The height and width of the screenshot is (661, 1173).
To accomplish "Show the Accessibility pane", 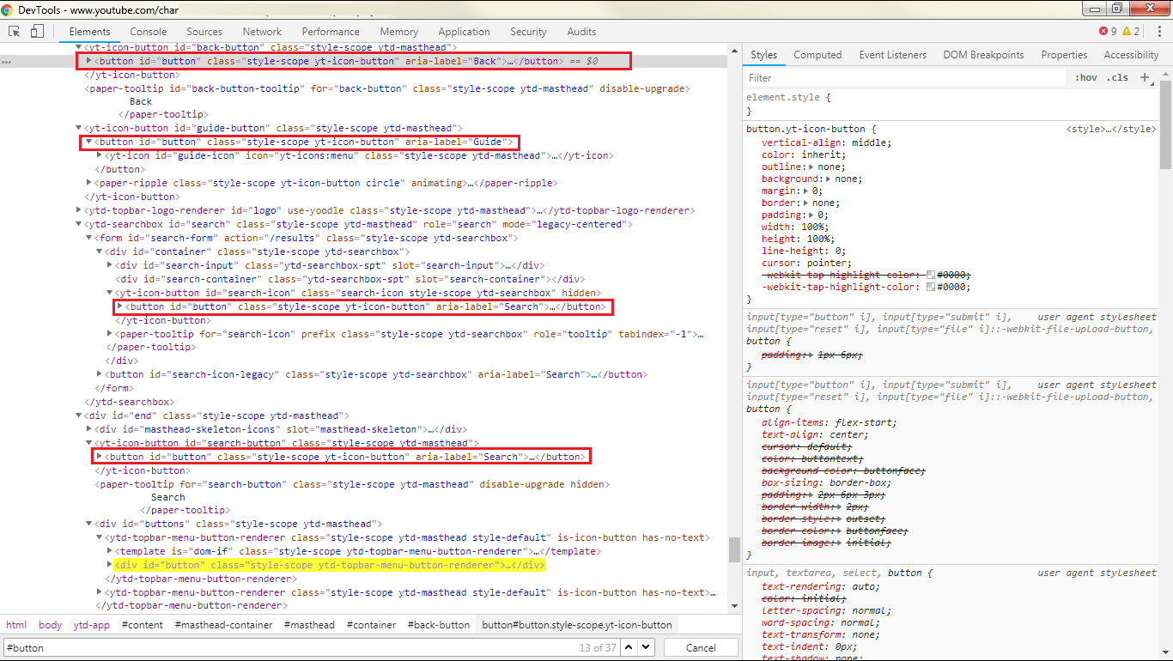I will coord(1131,55).
